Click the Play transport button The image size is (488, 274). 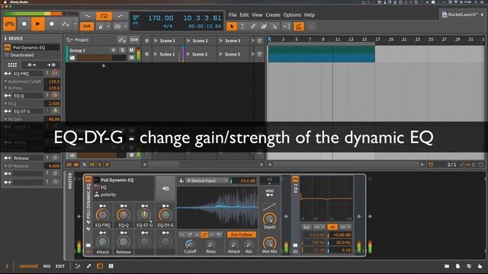pyautogui.click(x=37, y=24)
